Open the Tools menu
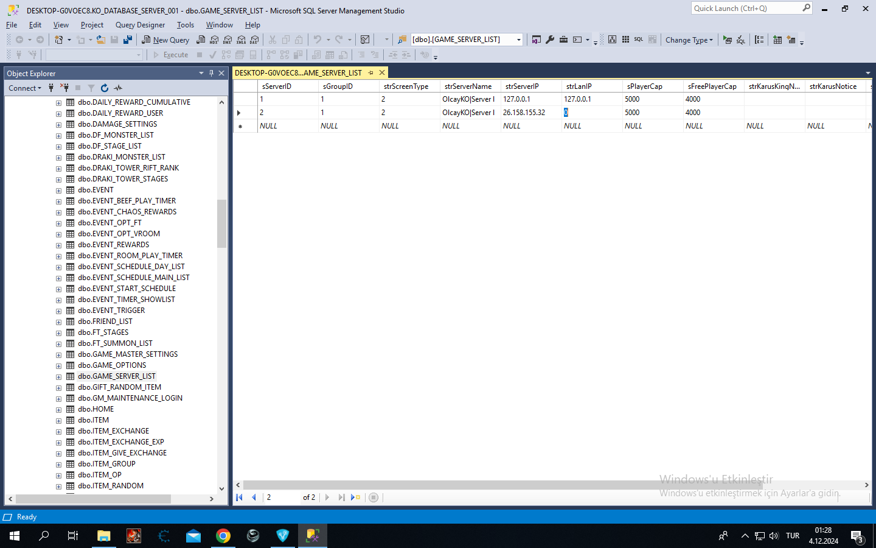The width and height of the screenshot is (876, 548). point(186,25)
